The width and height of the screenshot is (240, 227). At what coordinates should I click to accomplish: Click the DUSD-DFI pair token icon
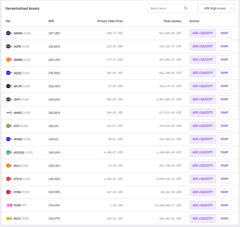click(x=9, y=205)
